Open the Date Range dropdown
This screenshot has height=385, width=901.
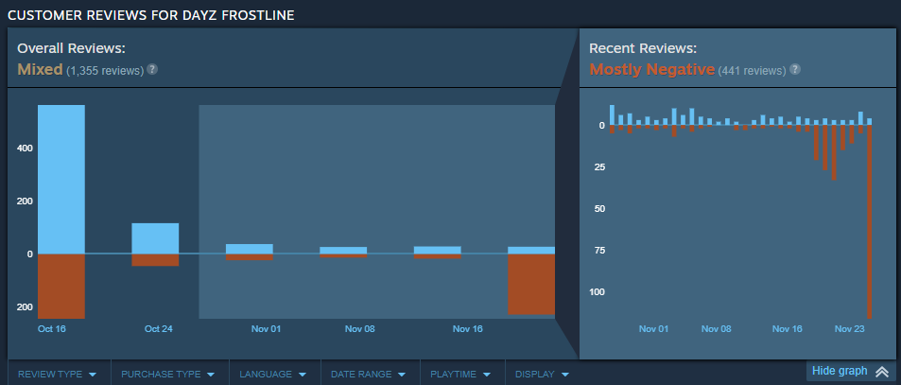pyautogui.click(x=369, y=374)
